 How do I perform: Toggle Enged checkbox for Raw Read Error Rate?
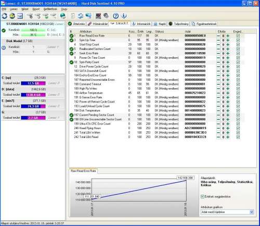[x=238, y=36]
